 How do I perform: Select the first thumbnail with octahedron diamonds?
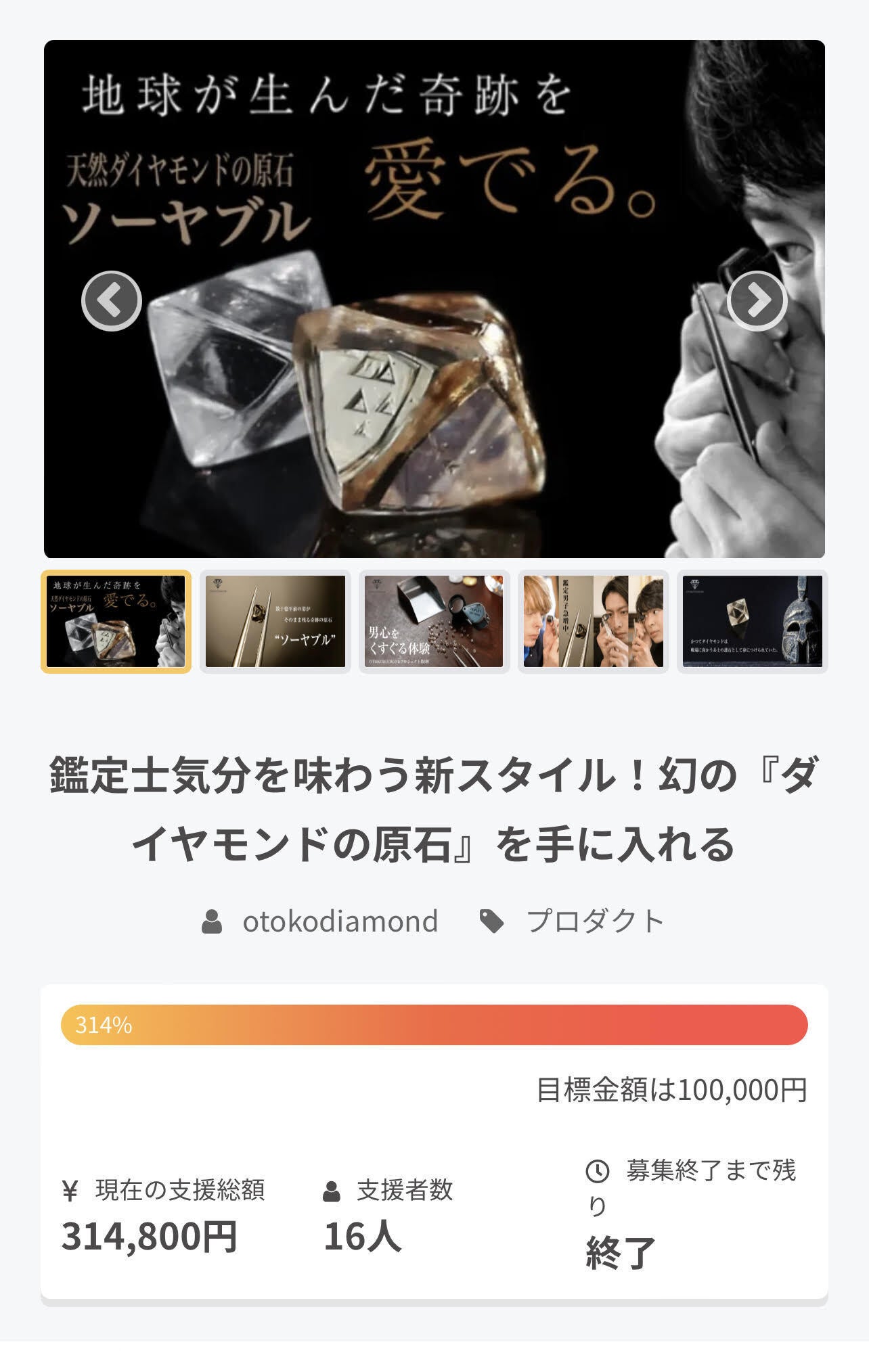click(x=116, y=621)
